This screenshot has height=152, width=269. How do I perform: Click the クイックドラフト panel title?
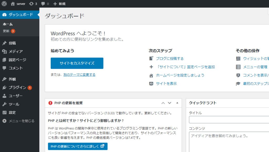click(x=203, y=103)
